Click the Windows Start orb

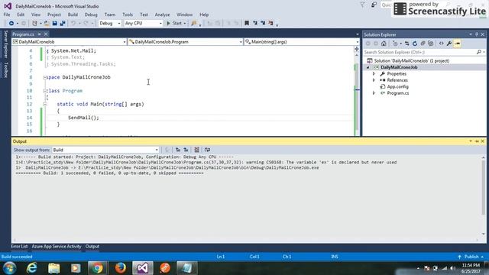[x=10, y=268]
